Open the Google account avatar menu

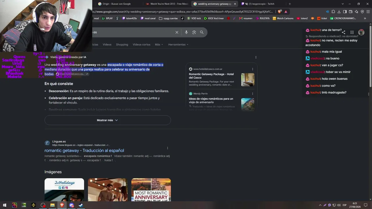point(361,32)
